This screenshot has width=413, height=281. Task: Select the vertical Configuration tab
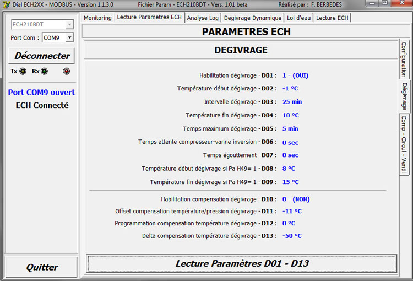click(404, 60)
